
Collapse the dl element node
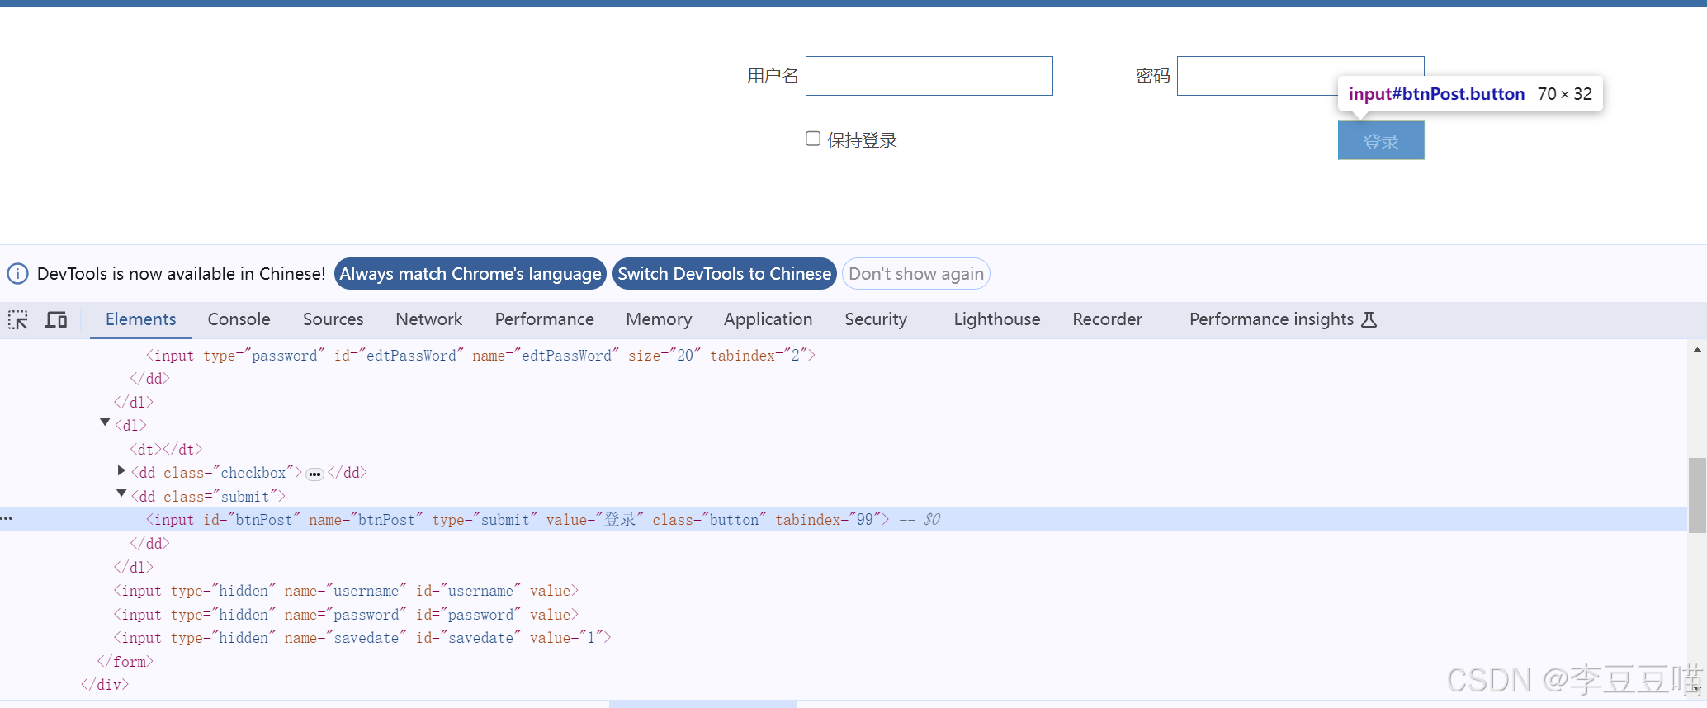click(105, 422)
